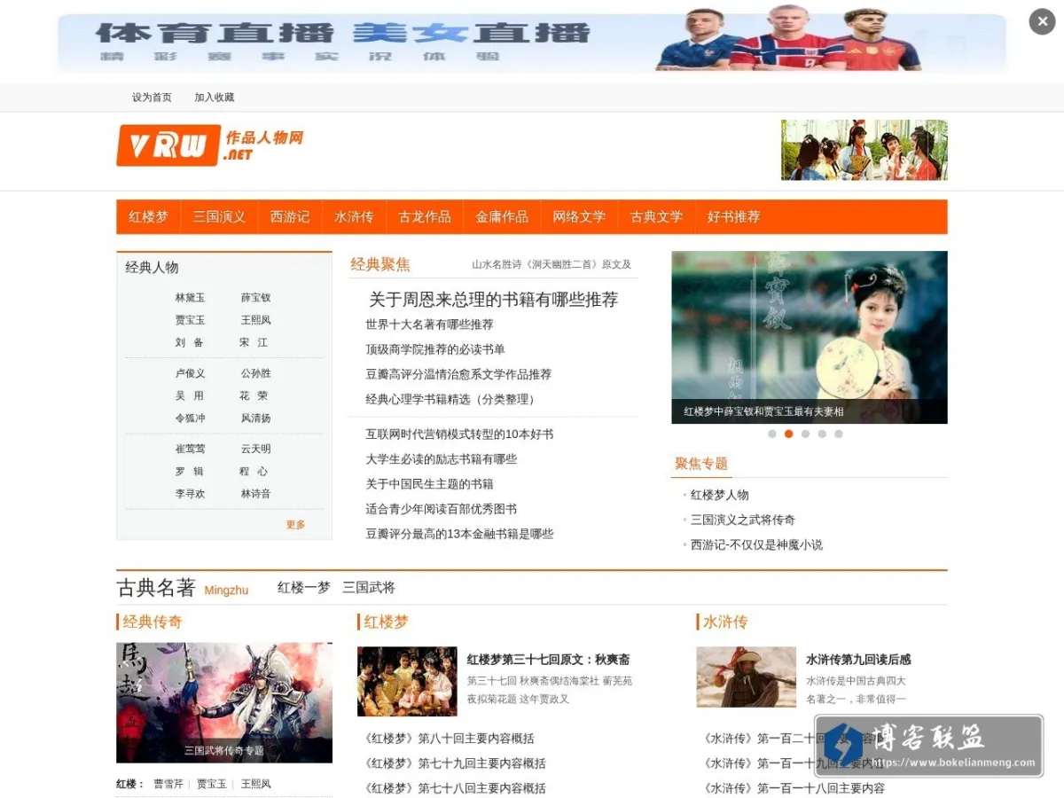
Task: Open article 互联网时代营销模式转型的10本好书
Action: 459,434
